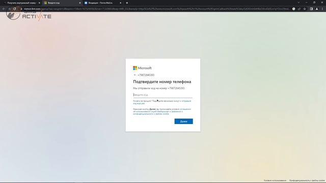The image size is (326, 183).
Task: Click the blue Далее button
Action: (183, 121)
